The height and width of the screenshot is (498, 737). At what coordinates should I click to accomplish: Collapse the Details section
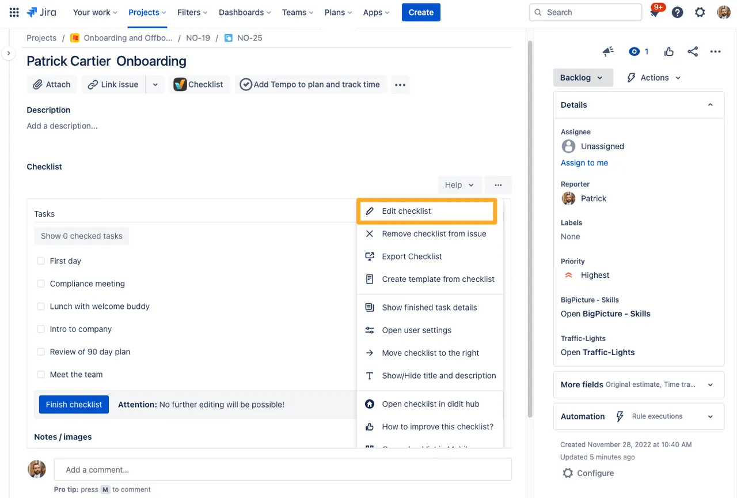(x=711, y=105)
